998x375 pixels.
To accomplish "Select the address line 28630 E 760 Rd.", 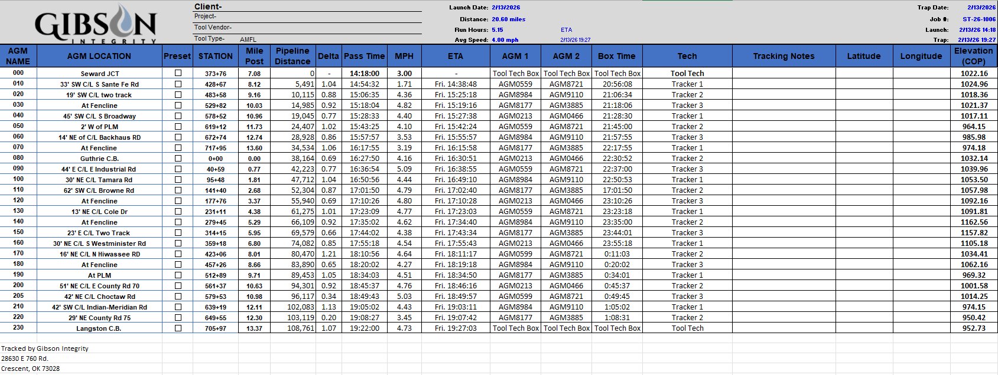I will [x=25, y=358].
